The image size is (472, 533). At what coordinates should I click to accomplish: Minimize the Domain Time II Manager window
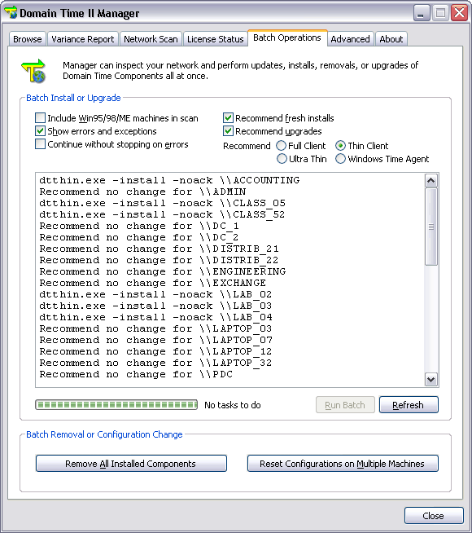[x=421, y=13]
